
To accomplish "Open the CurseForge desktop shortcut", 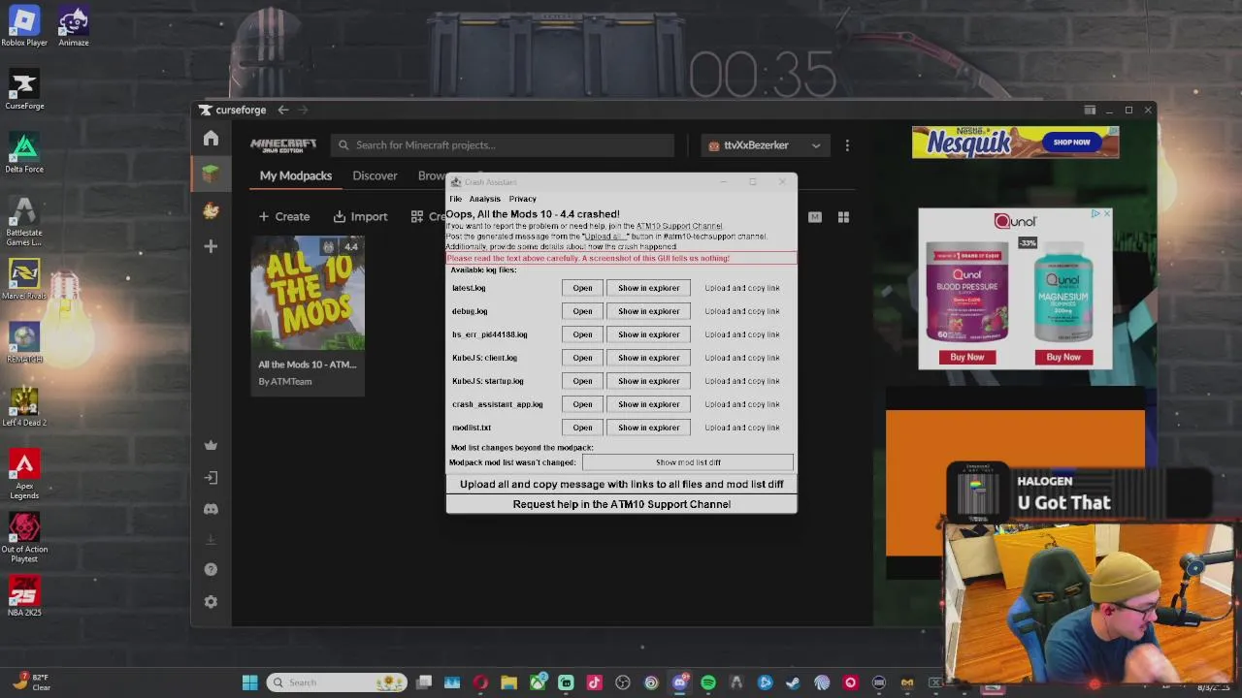I will point(24,90).
